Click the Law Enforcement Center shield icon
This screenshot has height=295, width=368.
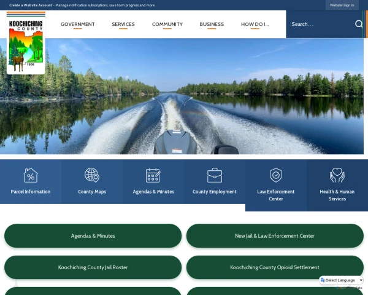[276, 175]
